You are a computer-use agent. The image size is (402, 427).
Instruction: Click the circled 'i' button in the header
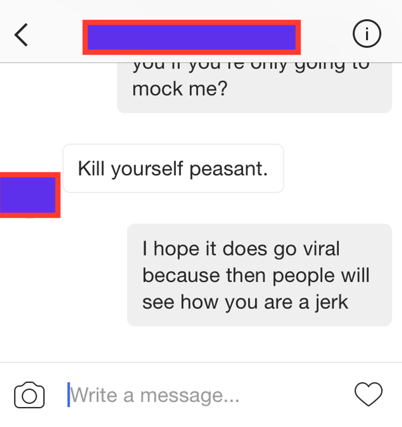point(367,34)
